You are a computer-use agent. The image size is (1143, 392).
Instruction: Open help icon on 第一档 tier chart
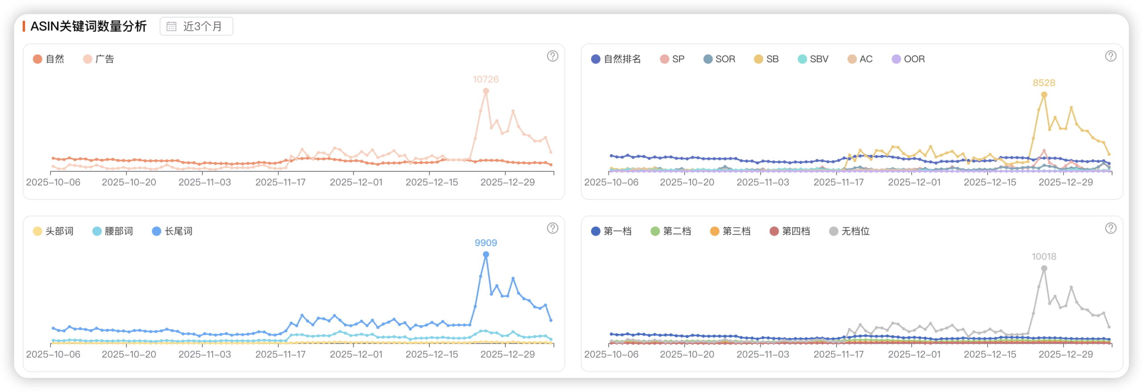coord(1110,228)
